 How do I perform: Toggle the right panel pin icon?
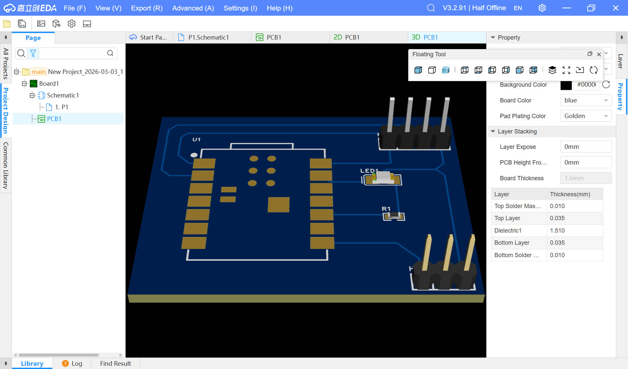[x=621, y=38]
